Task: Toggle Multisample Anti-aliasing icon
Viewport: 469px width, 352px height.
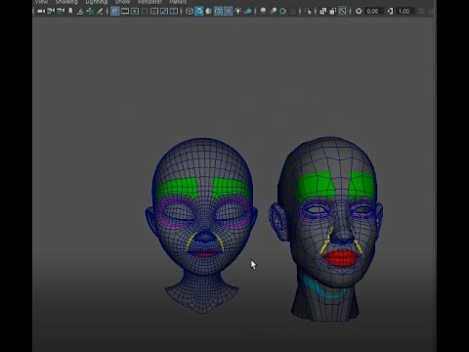Action: click(x=282, y=12)
